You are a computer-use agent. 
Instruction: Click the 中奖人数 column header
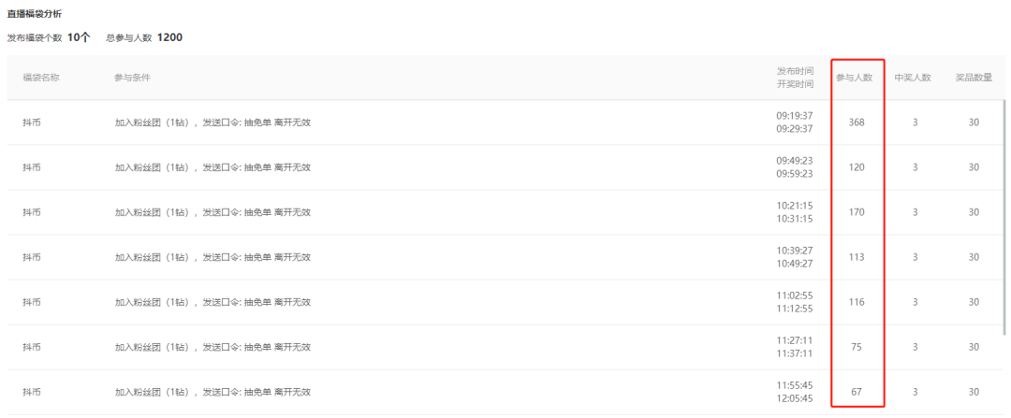pos(913,78)
